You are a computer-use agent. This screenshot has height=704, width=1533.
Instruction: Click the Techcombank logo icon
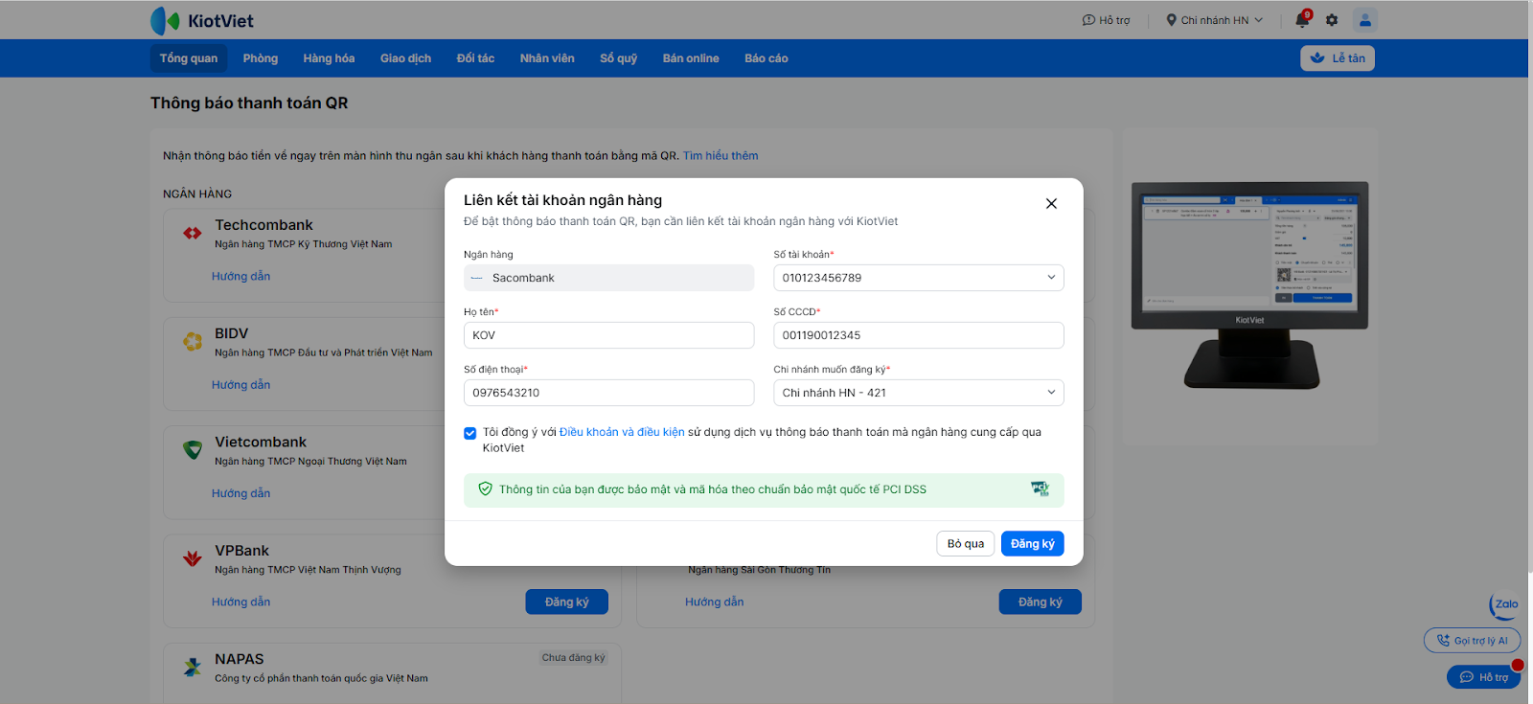193,233
